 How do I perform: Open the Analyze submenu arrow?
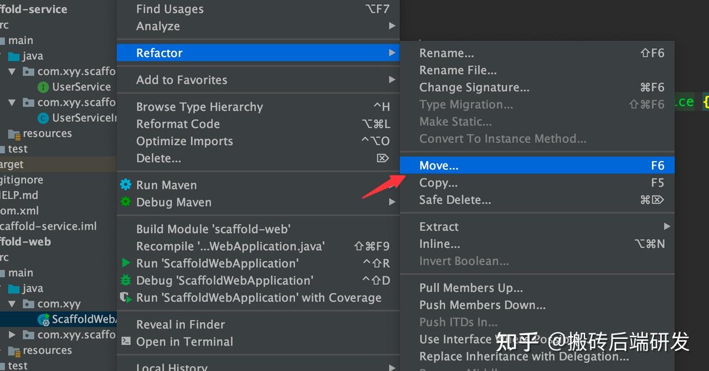[392, 26]
